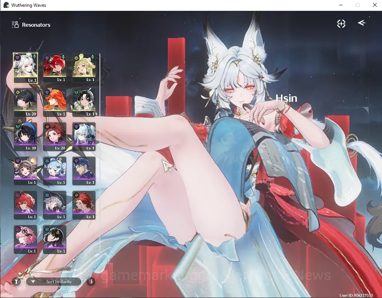Minimize the Wuthering Waves window
This screenshot has width=382, height=298.
point(341,5)
